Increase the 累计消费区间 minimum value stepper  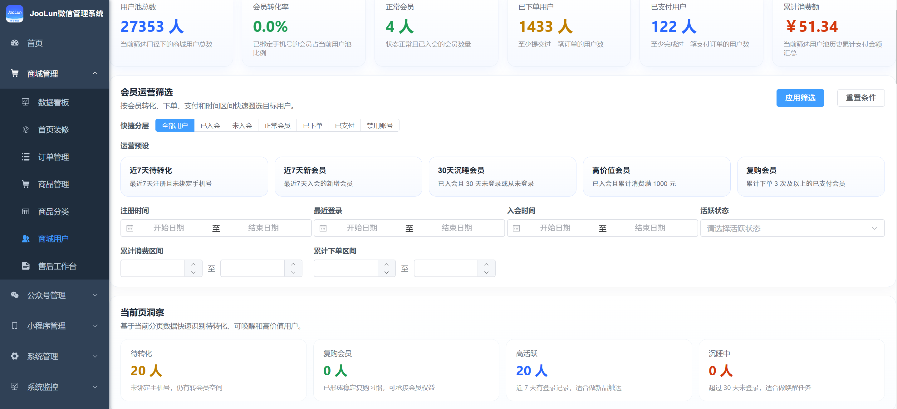[193, 264]
